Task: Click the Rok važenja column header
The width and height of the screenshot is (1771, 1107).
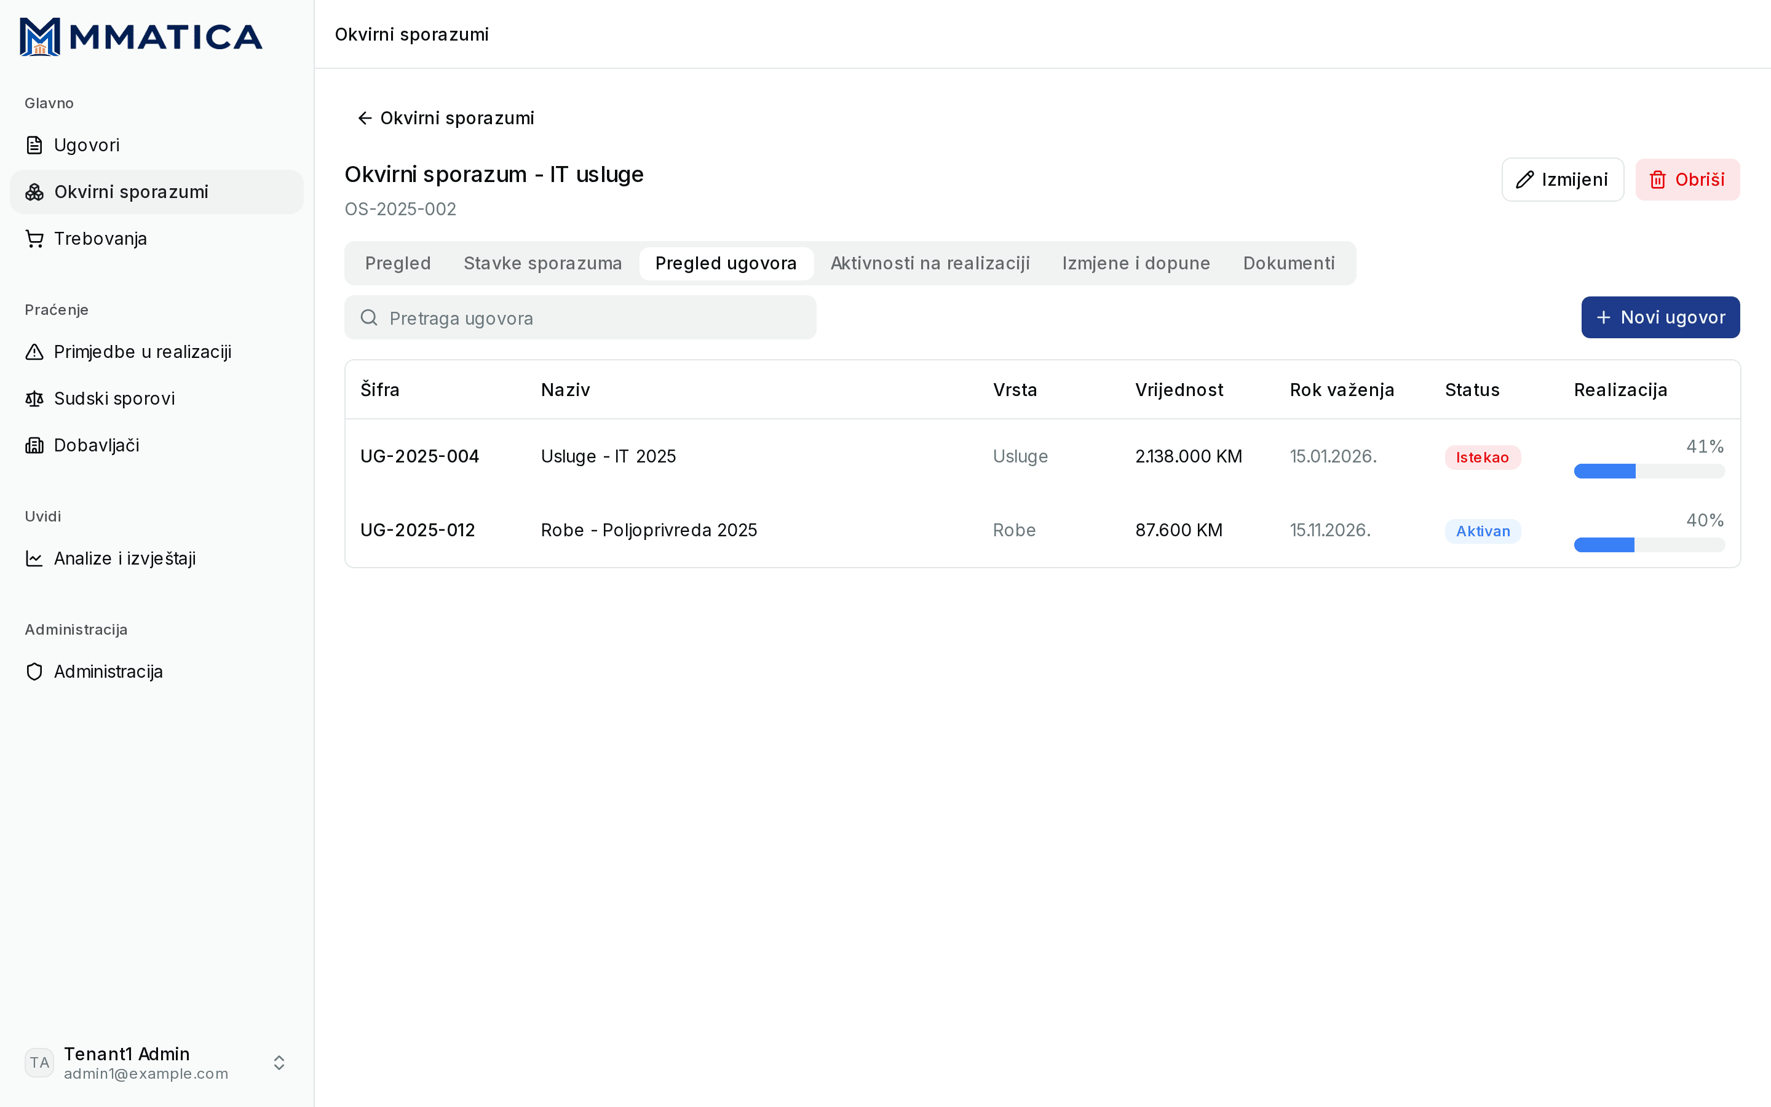Action: click(x=1341, y=391)
